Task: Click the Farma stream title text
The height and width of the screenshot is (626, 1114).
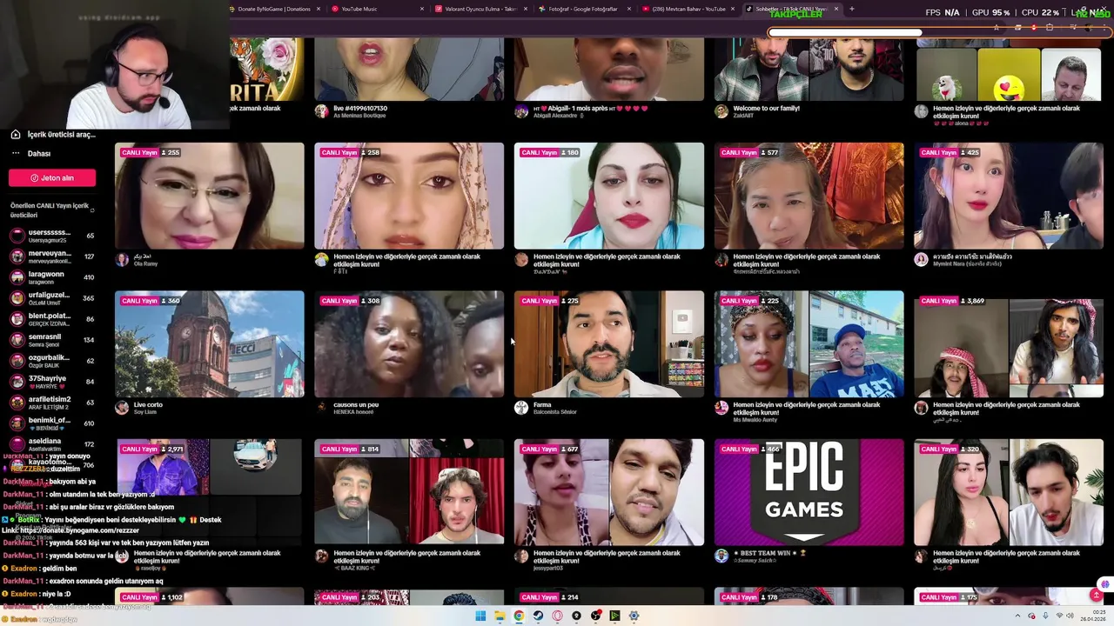Action: [542, 404]
